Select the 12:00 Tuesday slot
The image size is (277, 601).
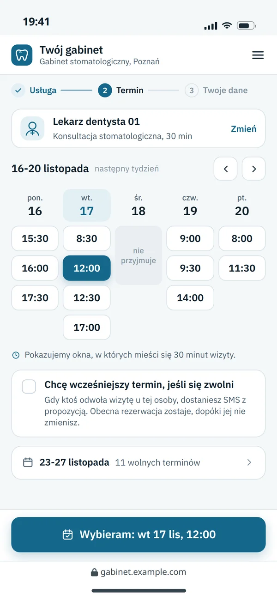click(87, 268)
